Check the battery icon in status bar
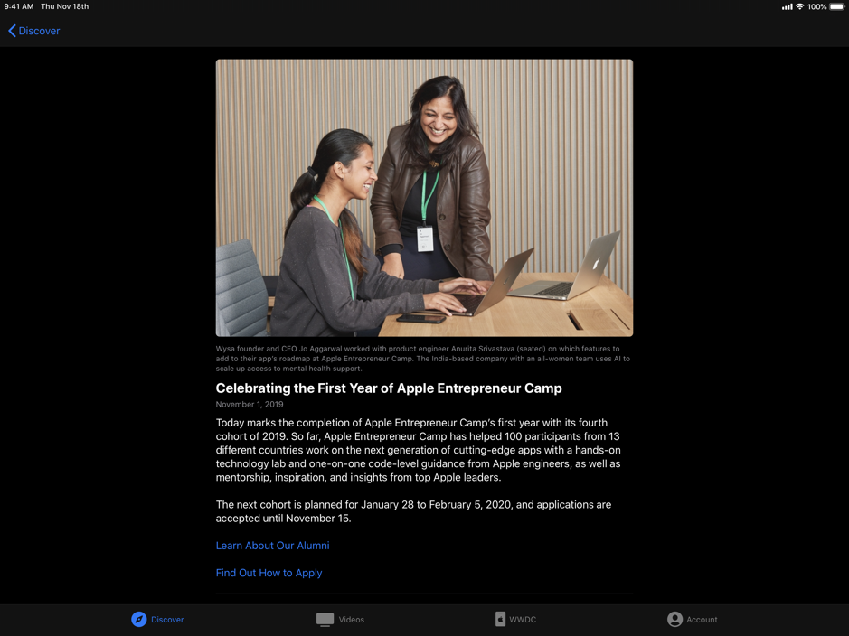849x636 pixels. coord(836,6)
